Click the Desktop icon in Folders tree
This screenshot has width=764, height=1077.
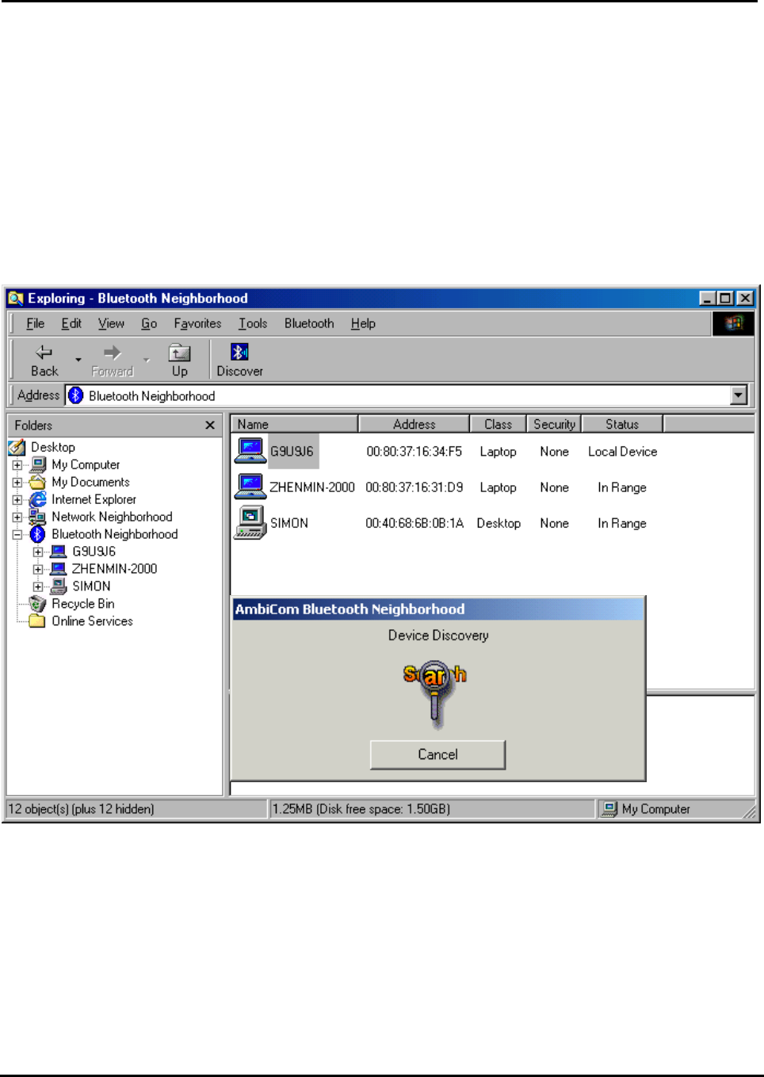click(x=17, y=448)
